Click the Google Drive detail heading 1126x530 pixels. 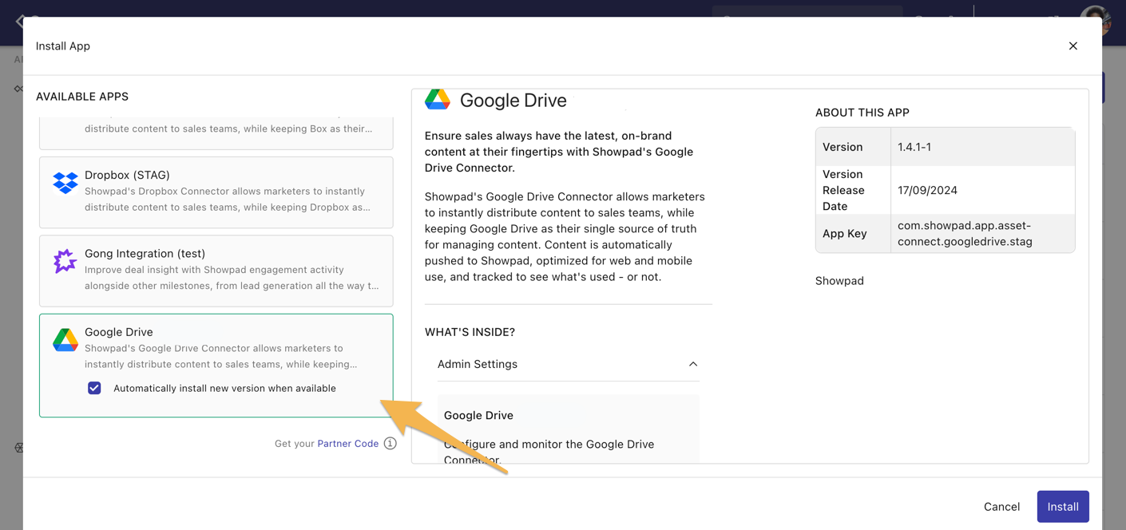pos(513,101)
